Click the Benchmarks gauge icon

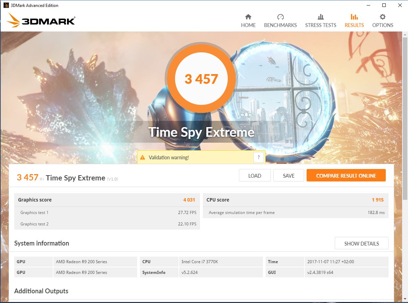(x=280, y=17)
